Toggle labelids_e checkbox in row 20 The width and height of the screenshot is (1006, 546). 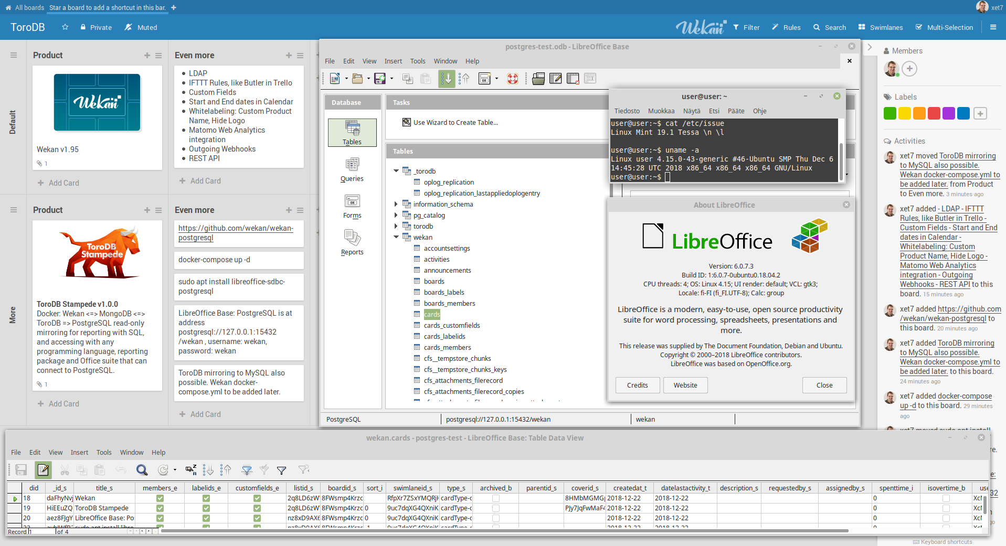[206, 518]
